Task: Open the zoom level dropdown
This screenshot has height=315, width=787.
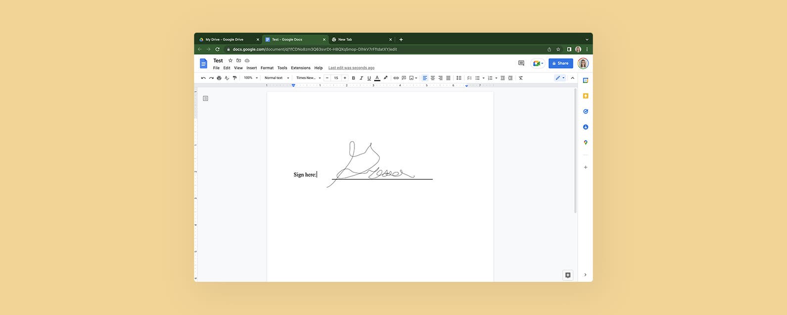Action: [250, 78]
